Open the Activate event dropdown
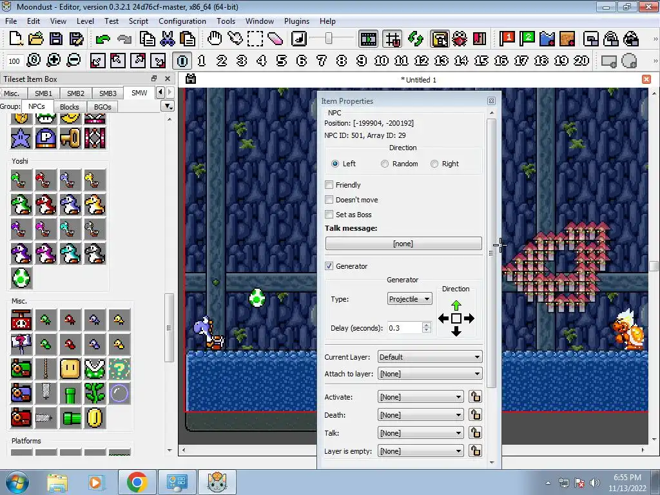This screenshot has height=495, width=660. coord(420,397)
